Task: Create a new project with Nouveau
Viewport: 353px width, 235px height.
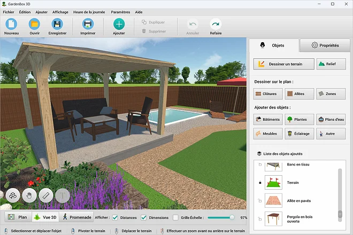Action: (11, 24)
